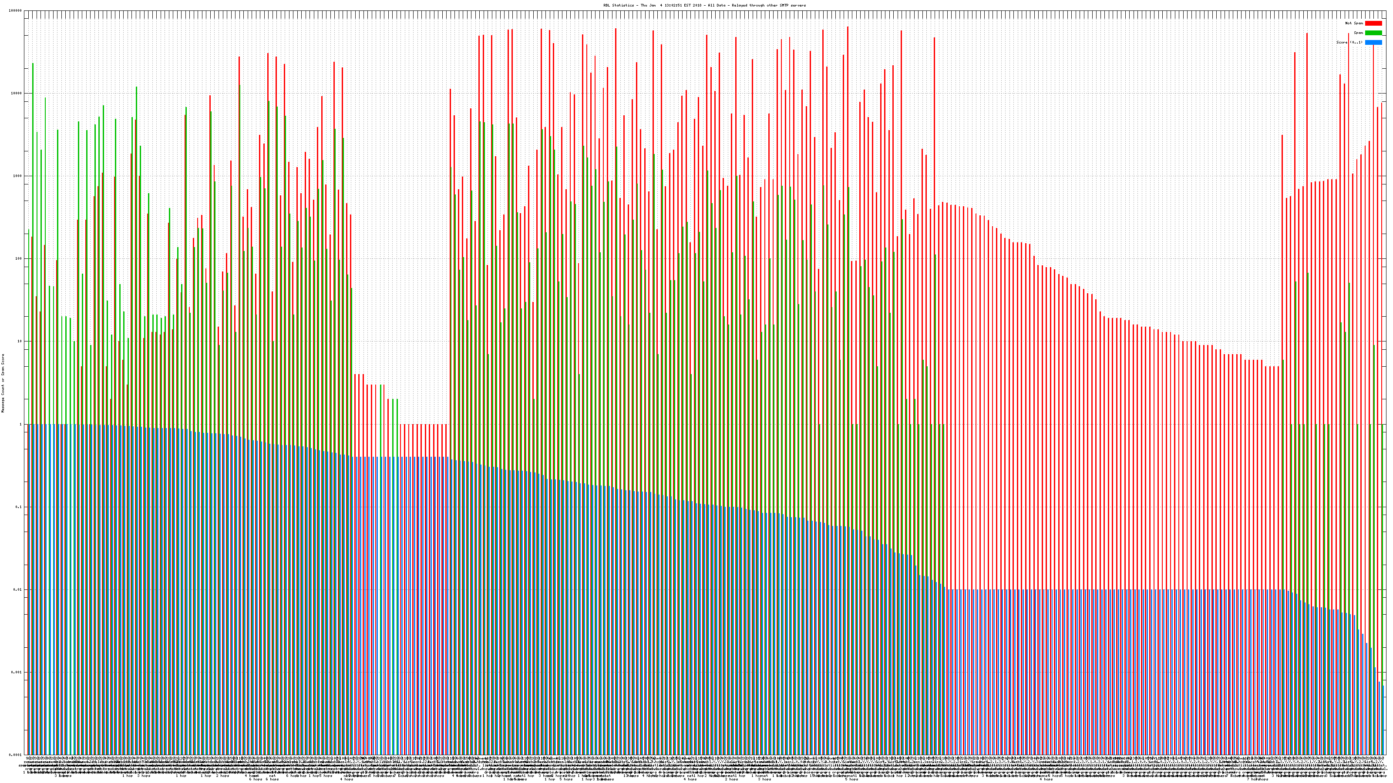Click the 0.01 y-axis tick label
This screenshot has width=1393, height=783.
tap(18, 589)
